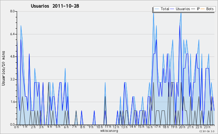Image resolution: width=218 pixels, height=134 pixels.
Task: Click the light blue Total legend line
Action: [x=157, y=9]
